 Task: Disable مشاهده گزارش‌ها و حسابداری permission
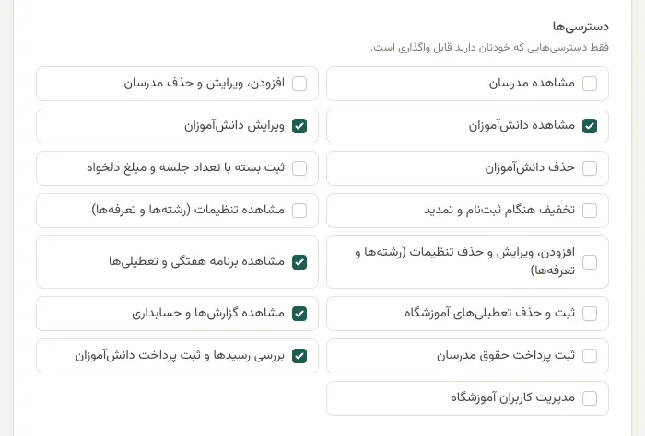[x=299, y=314]
